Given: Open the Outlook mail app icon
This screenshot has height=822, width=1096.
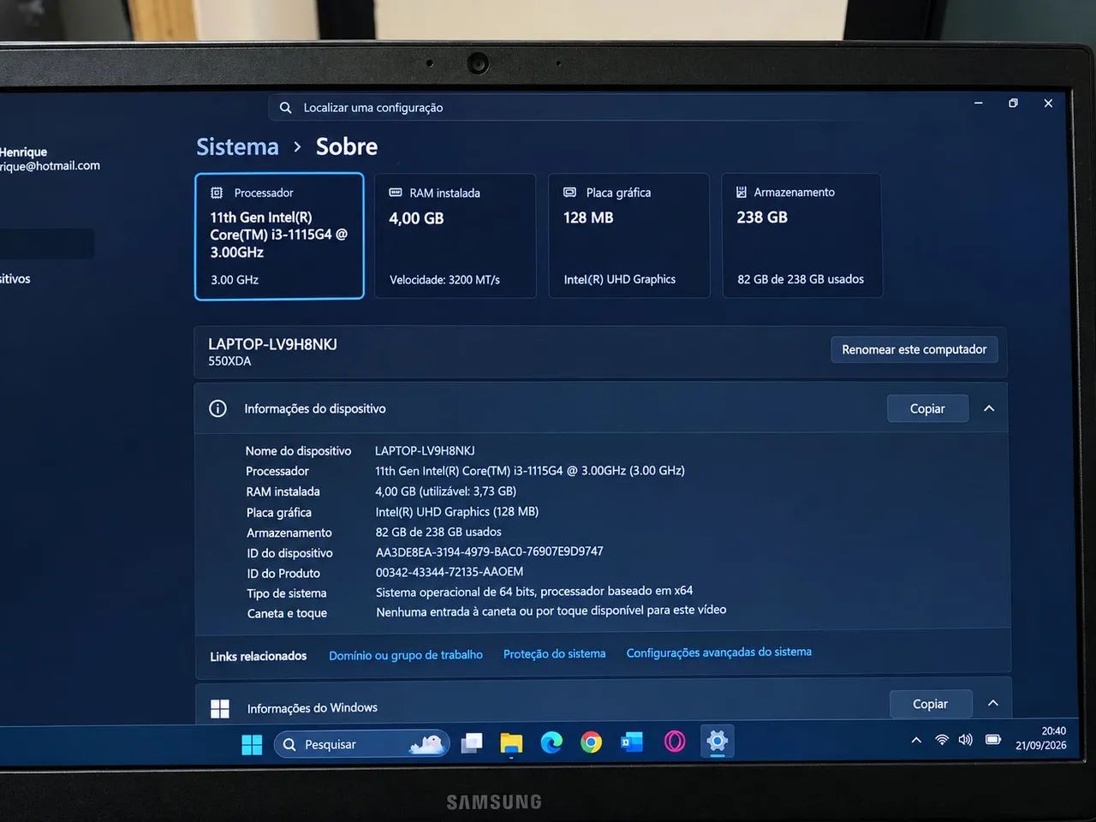Looking at the screenshot, I should pyautogui.click(x=632, y=742).
